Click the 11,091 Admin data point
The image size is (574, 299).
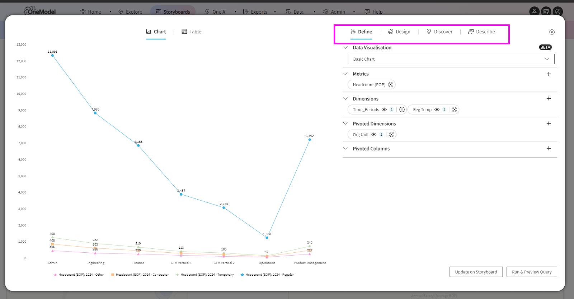click(52, 56)
